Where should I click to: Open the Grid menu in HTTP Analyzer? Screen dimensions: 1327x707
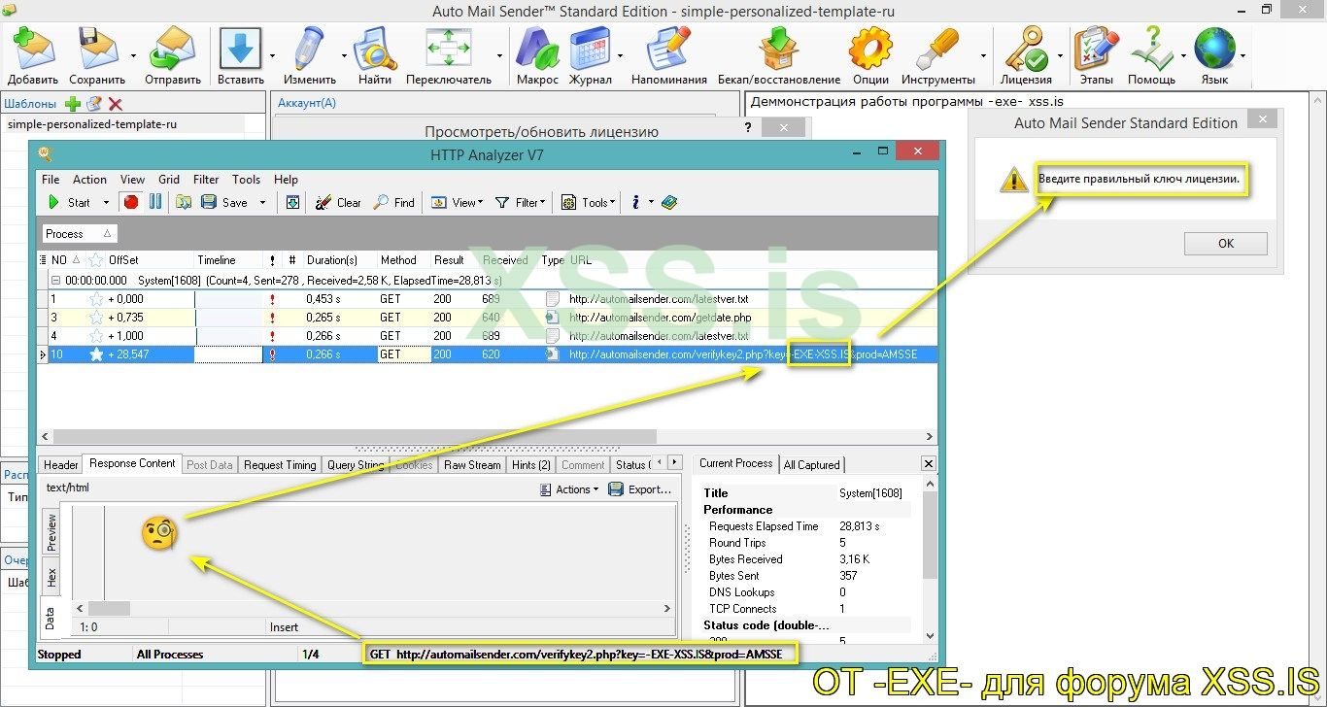point(169,179)
